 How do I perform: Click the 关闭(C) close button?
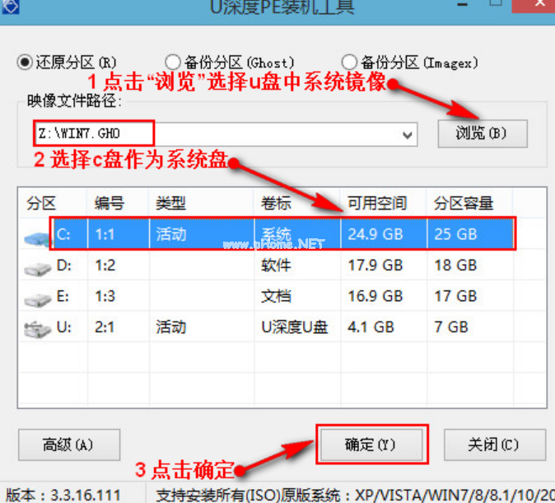pos(492,444)
